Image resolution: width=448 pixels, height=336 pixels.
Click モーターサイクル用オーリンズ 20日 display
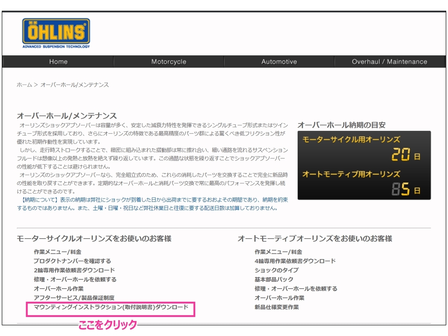click(361, 149)
